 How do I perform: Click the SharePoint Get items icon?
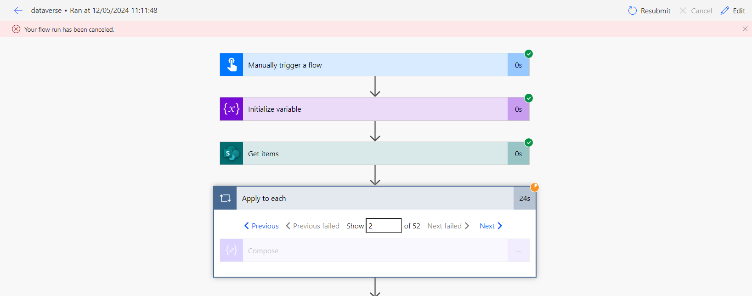point(232,154)
